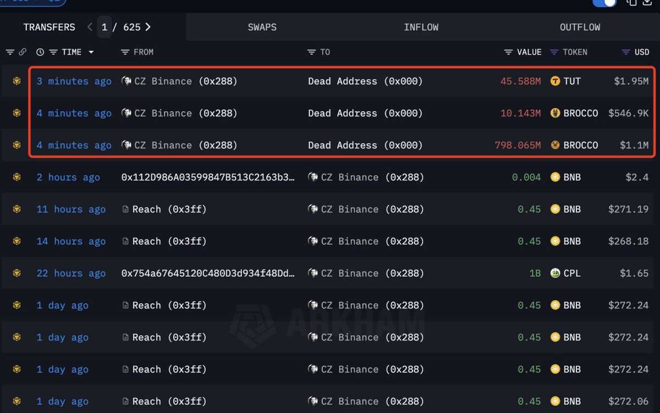Switch to the OUTFLOW tab
Viewport: 660px width, 413px height.
580,27
